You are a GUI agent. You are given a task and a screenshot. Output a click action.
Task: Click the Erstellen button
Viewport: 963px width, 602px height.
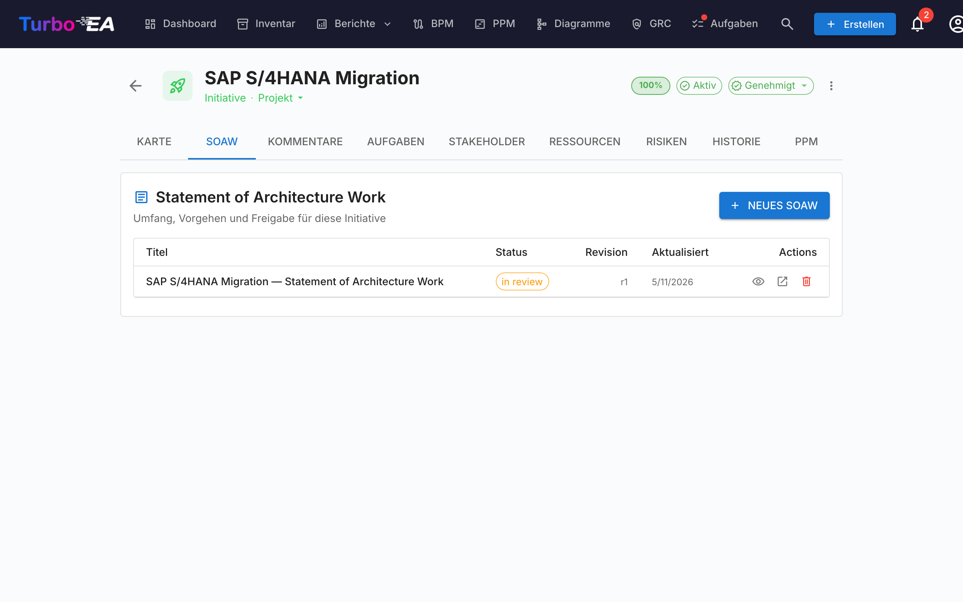855,24
